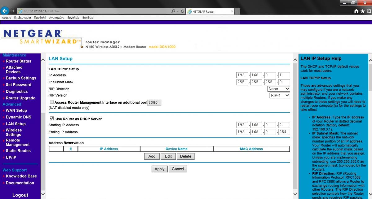The image size is (372, 199).
Task: Click sidebar menu scroll up arrow
Action: click(43, 60)
